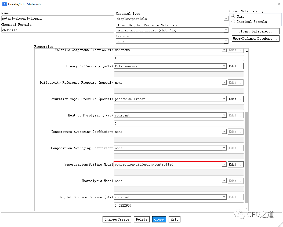The width and height of the screenshot is (283, 227).
Task: Edit Saturation Vapor Pressure piecewise-linear data
Action: 235,99
